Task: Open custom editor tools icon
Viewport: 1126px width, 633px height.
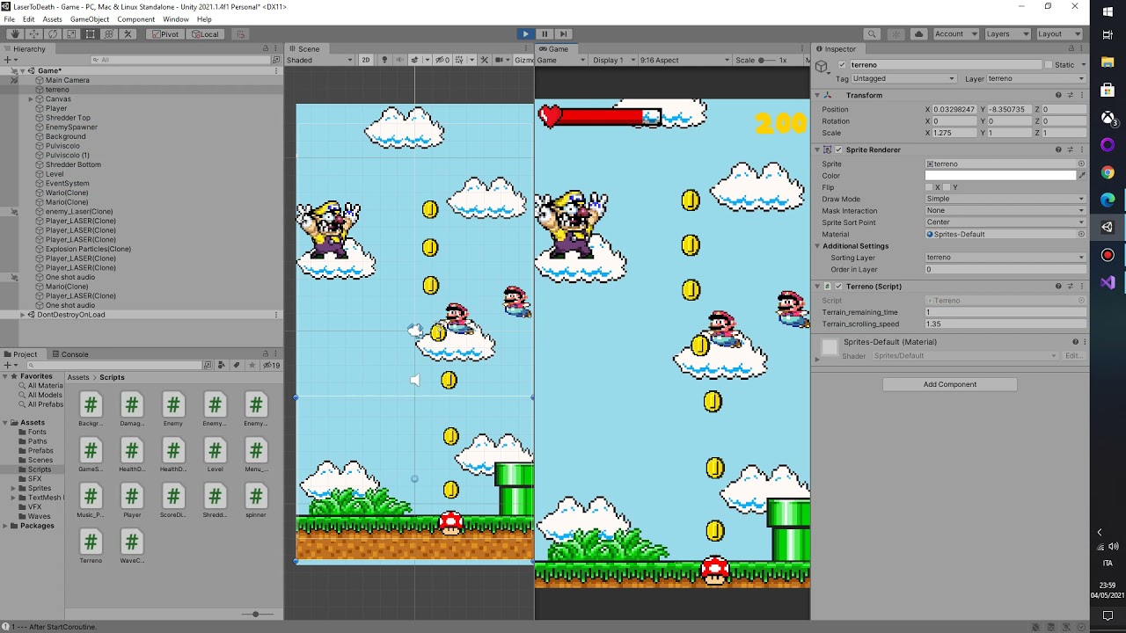Action: pyautogui.click(x=128, y=34)
